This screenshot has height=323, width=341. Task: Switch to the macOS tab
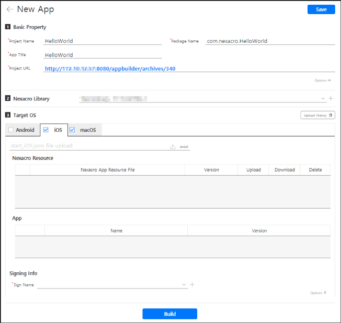click(88, 130)
